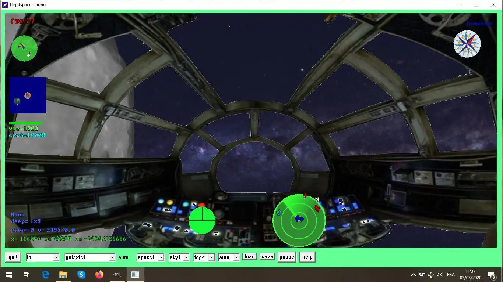This screenshot has width=503, height=282.
Task: Click the FRA language indicator
Action: click(451, 275)
